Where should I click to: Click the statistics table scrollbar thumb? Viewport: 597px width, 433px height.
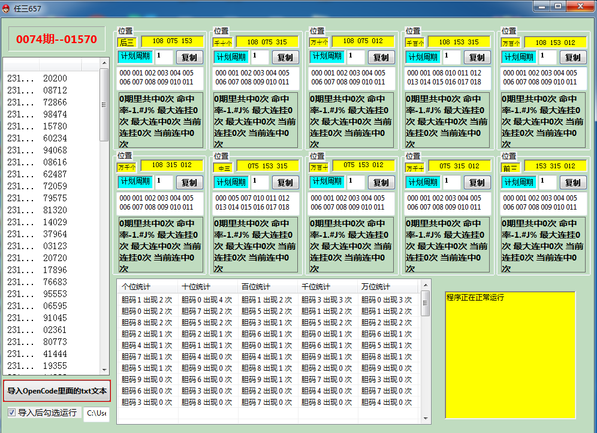[x=426, y=303]
